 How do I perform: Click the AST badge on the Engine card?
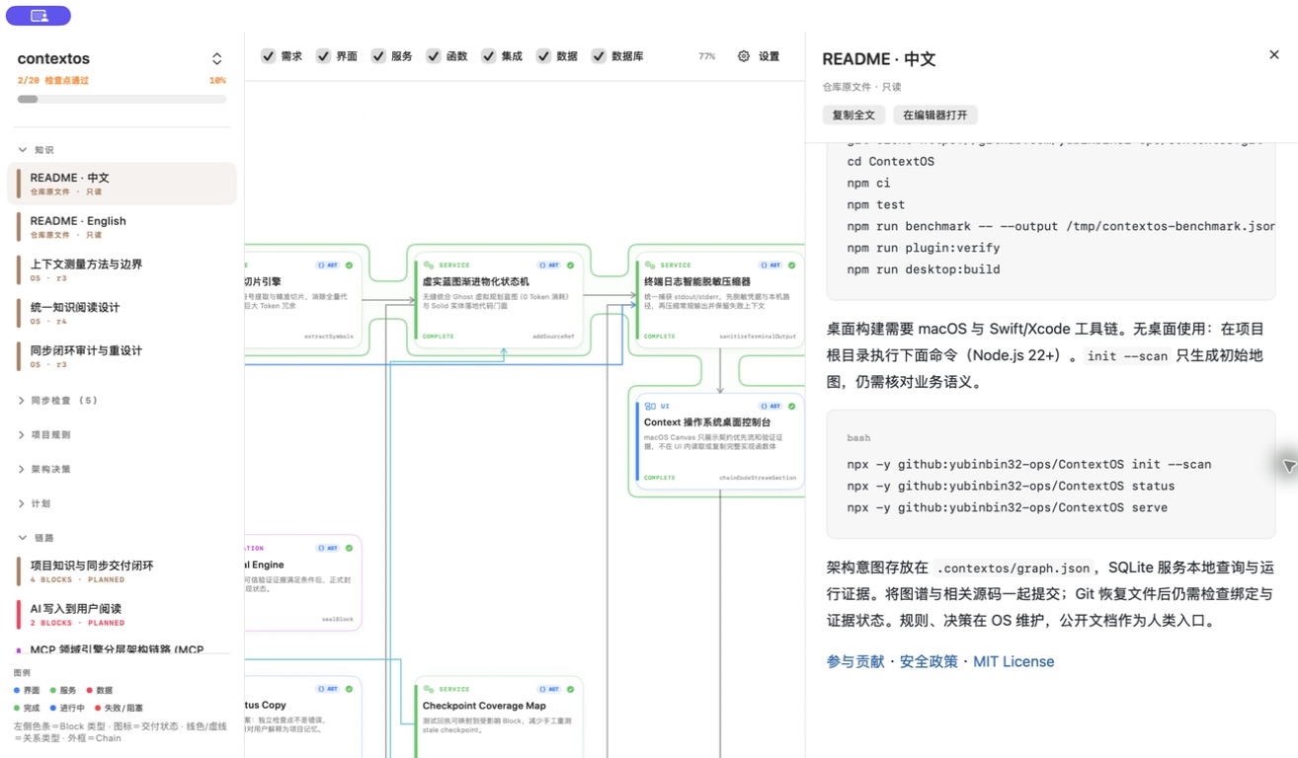click(x=329, y=548)
